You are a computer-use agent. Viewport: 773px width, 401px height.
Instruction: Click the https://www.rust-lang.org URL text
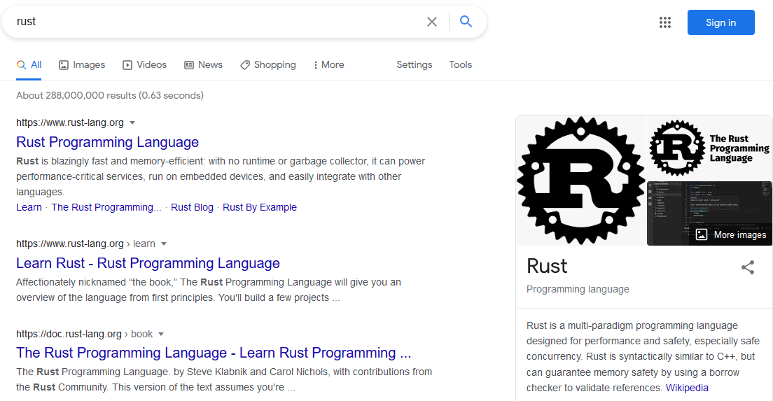[x=70, y=122]
